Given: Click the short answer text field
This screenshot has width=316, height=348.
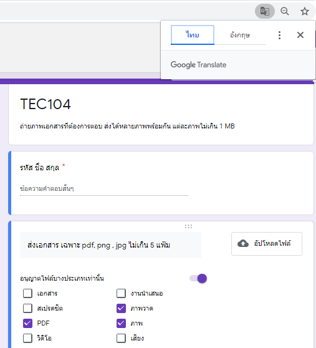Looking at the screenshot, I should click(104, 189).
